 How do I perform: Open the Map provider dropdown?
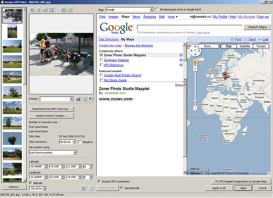152,10
